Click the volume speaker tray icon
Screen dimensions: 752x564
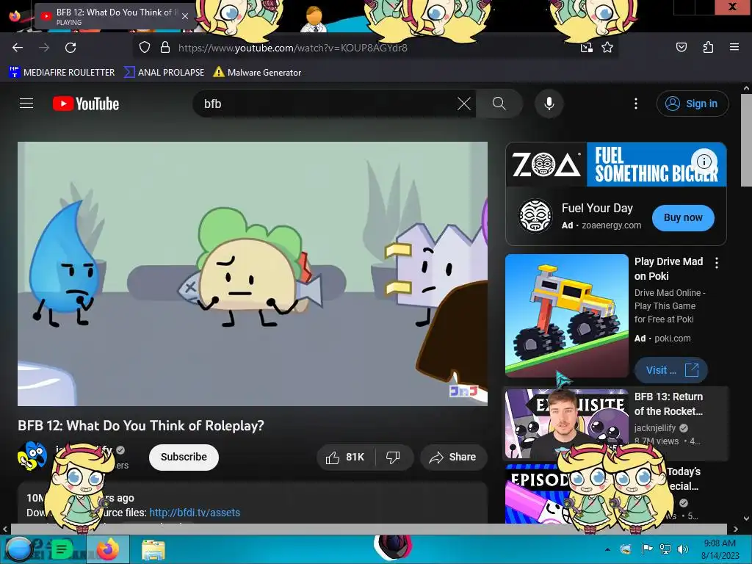click(682, 549)
